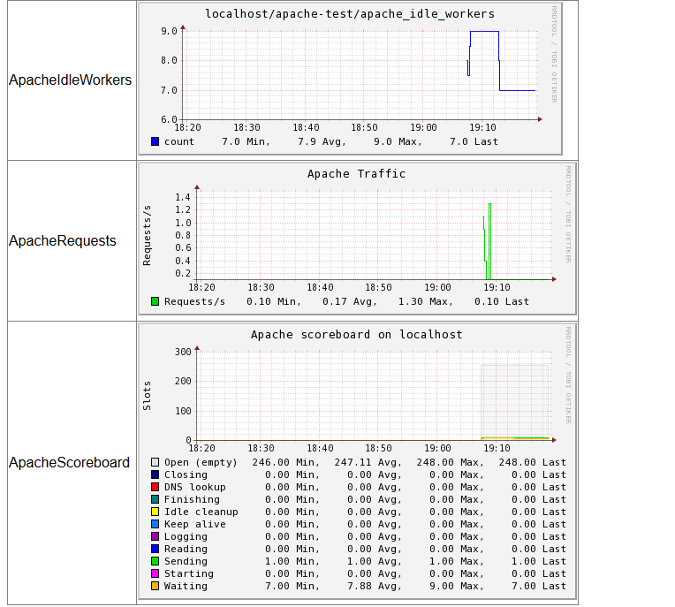Click the 19:00 time label on scoreboard graph
Image resolution: width=675 pixels, height=607 pixels.
(x=438, y=448)
